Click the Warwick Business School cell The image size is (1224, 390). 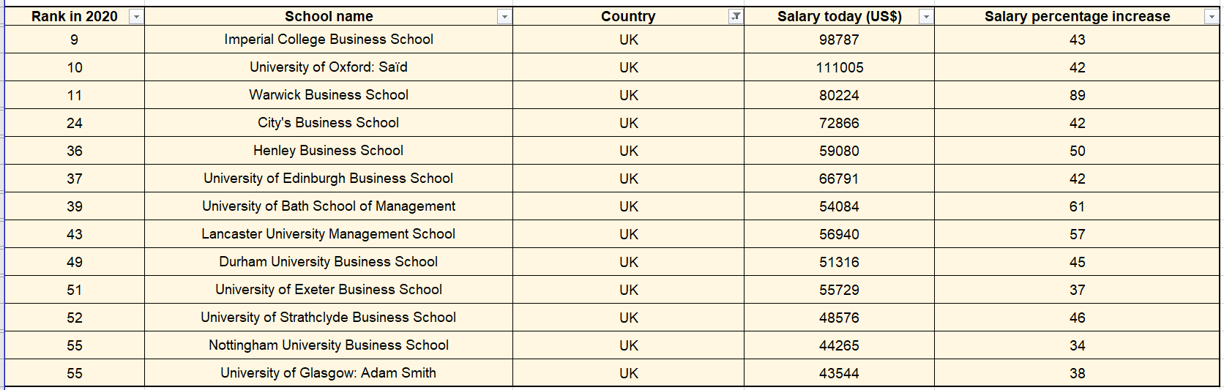(328, 95)
